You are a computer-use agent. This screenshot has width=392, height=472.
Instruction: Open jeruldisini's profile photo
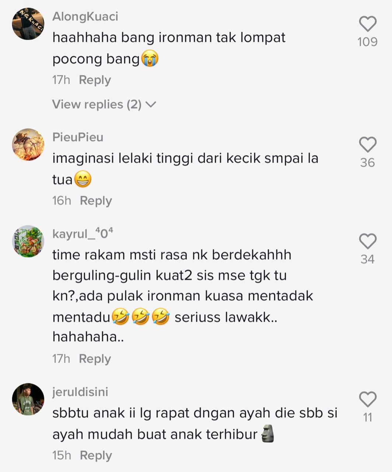point(28,399)
